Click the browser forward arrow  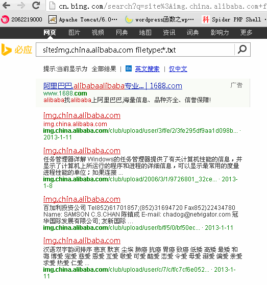[21, 6]
